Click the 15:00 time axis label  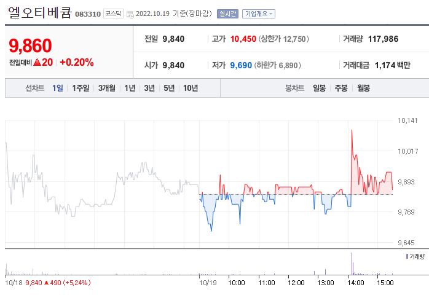(385, 283)
